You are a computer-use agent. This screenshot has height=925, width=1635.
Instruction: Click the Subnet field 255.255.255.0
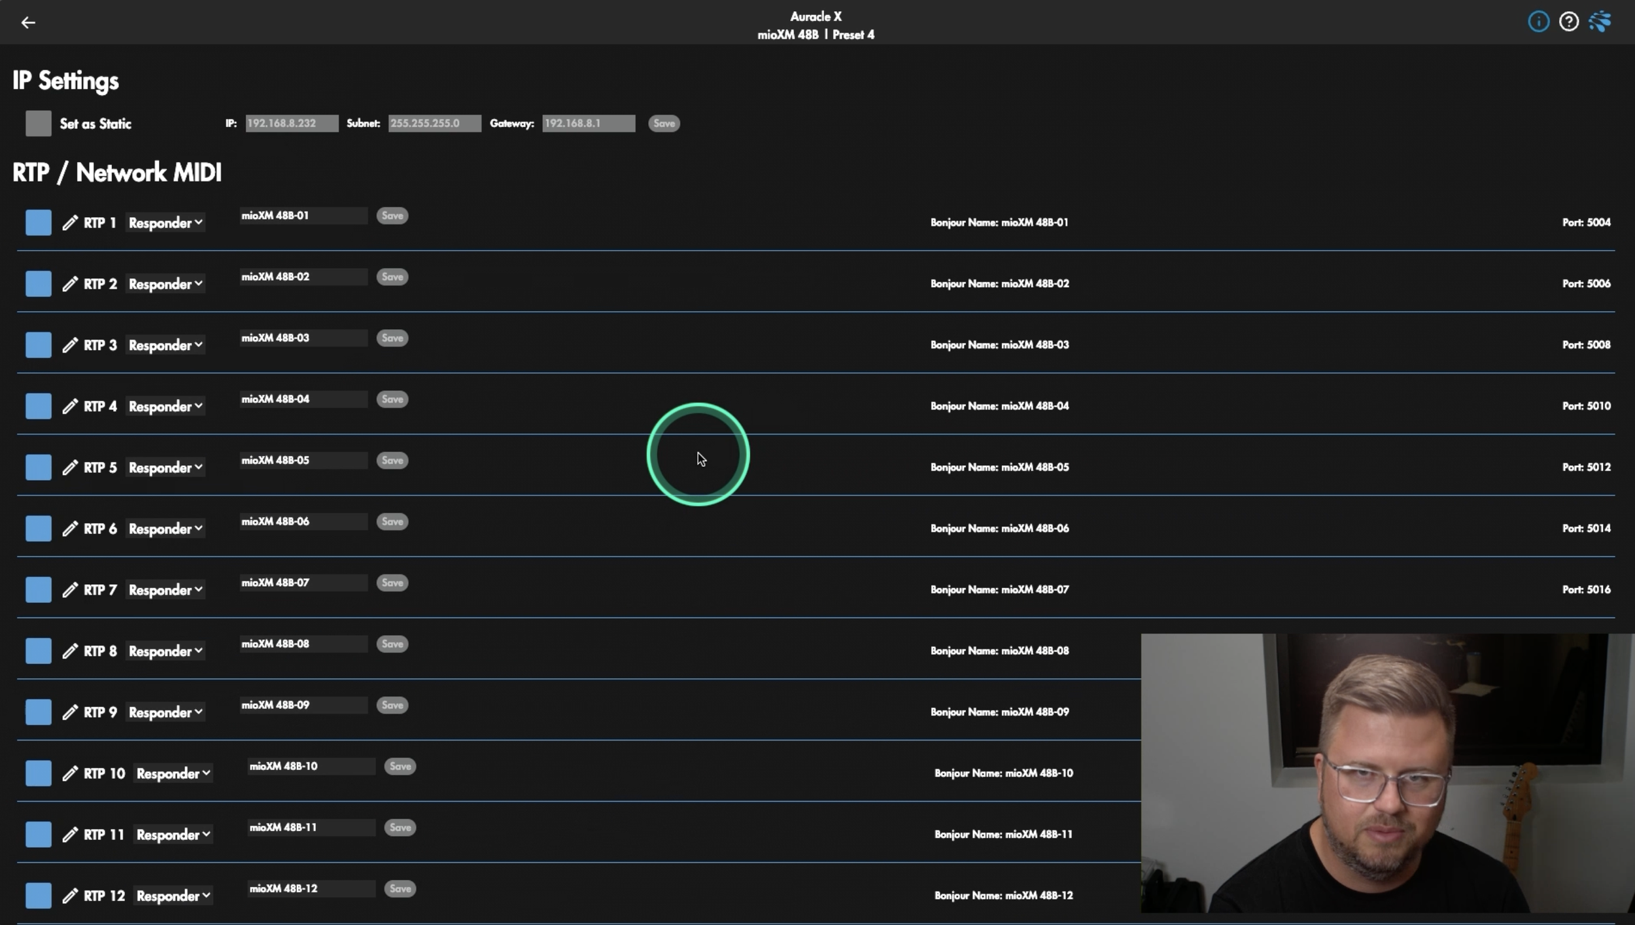(435, 124)
